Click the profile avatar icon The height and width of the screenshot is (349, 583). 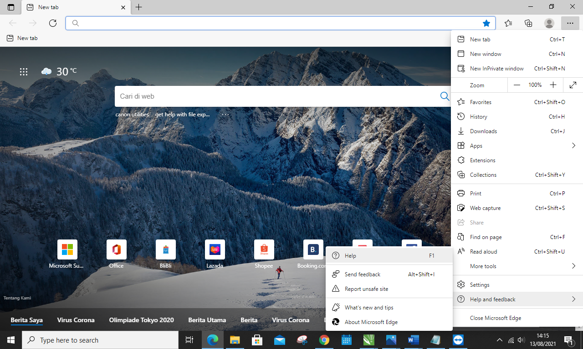coord(549,23)
